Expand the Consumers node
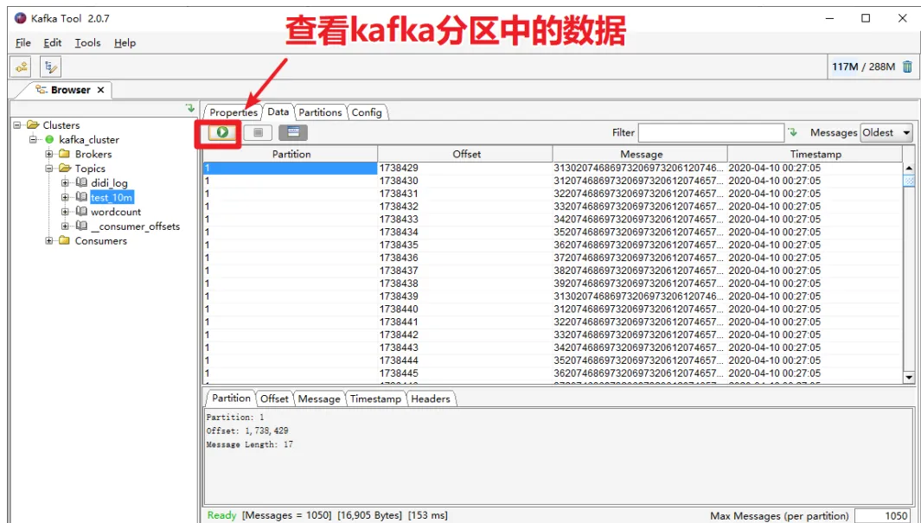The height and width of the screenshot is (523, 921). click(x=49, y=240)
